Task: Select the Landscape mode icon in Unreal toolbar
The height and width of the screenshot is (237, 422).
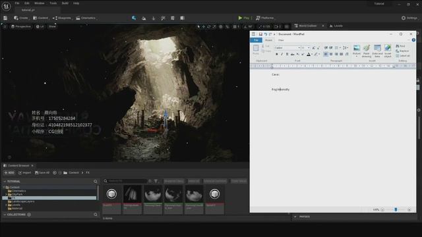Action: coord(144,18)
